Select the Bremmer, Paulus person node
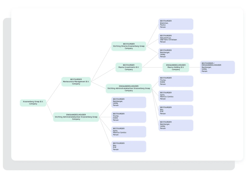The image size is (249, 181). point(176,24)
